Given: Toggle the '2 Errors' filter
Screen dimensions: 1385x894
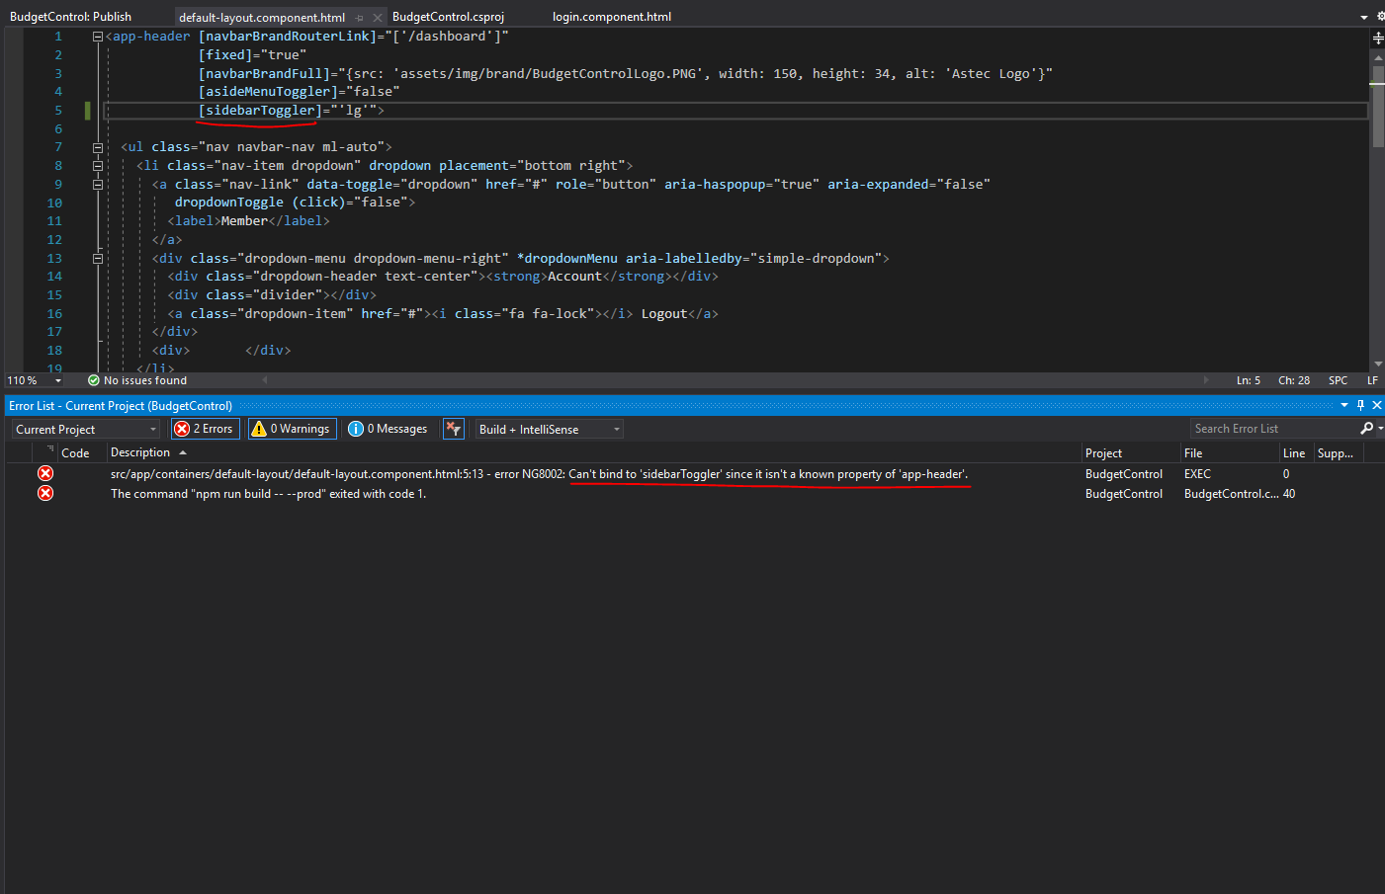Looking at the screenshot, I should point(205,428).
